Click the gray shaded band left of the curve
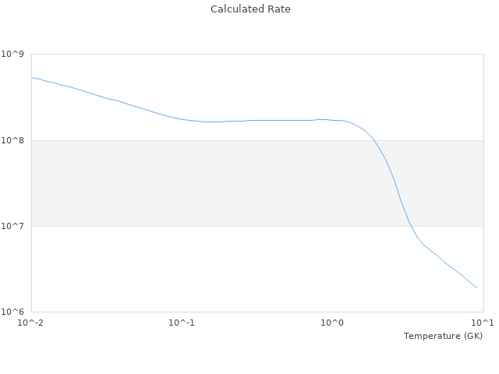The image size is (499, 374). coord(156,183)
